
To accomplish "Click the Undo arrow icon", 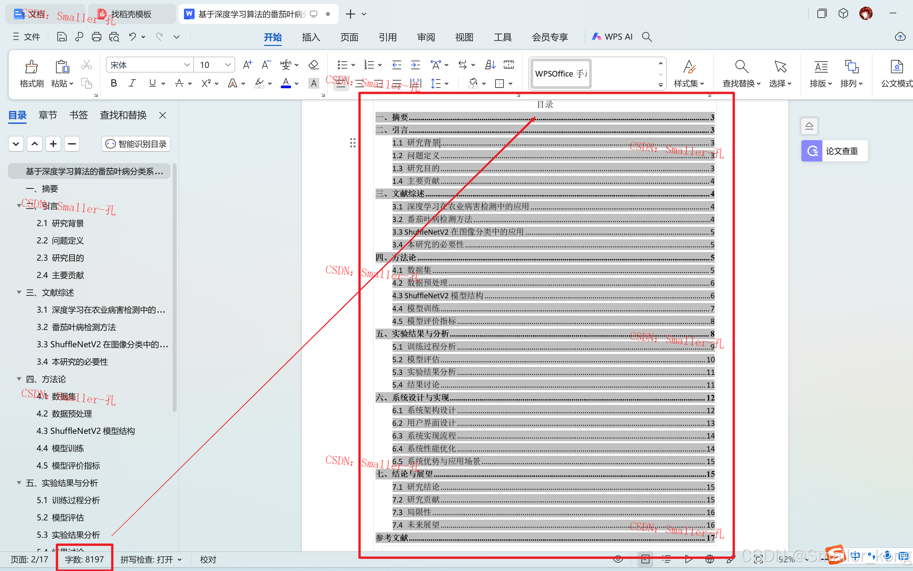I will pos(132,37).
